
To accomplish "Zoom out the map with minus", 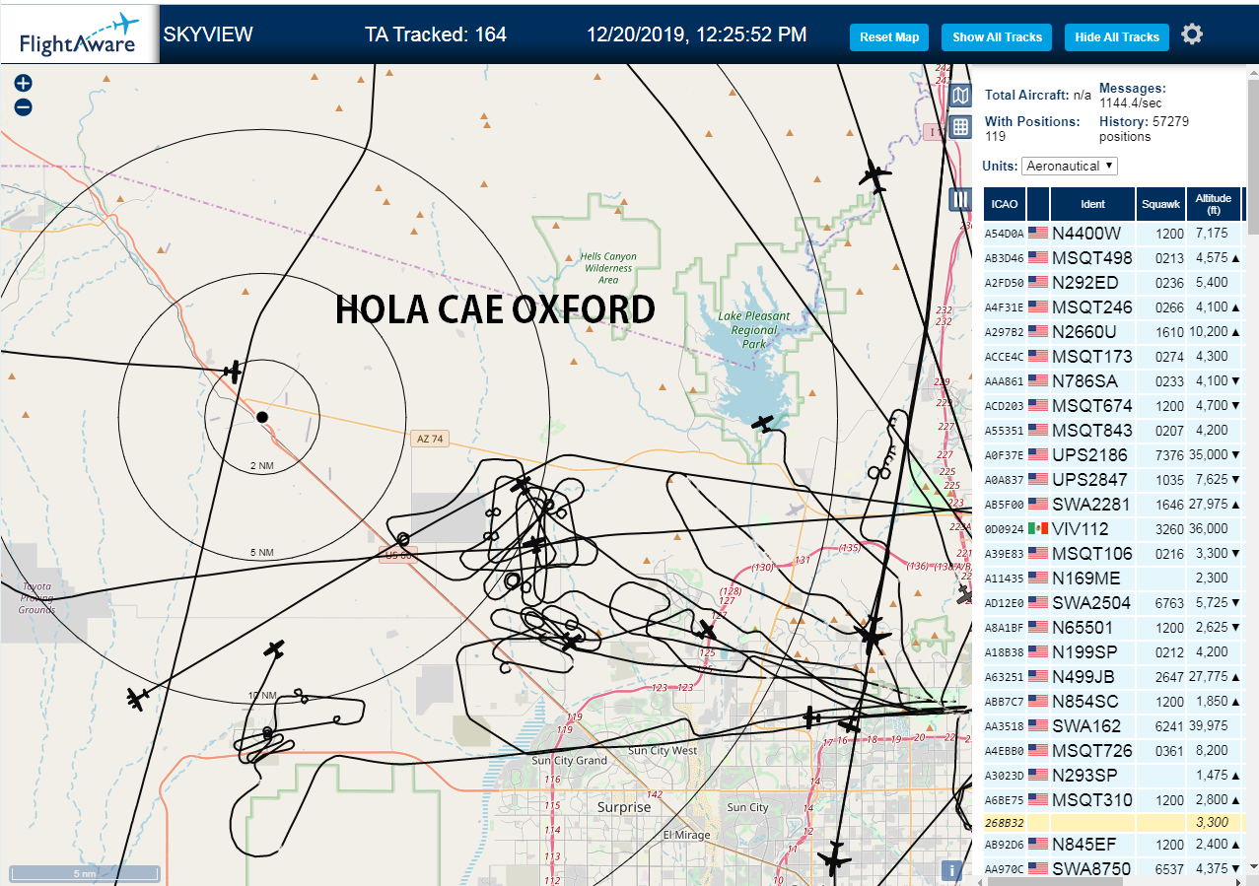I will point(24,106).
